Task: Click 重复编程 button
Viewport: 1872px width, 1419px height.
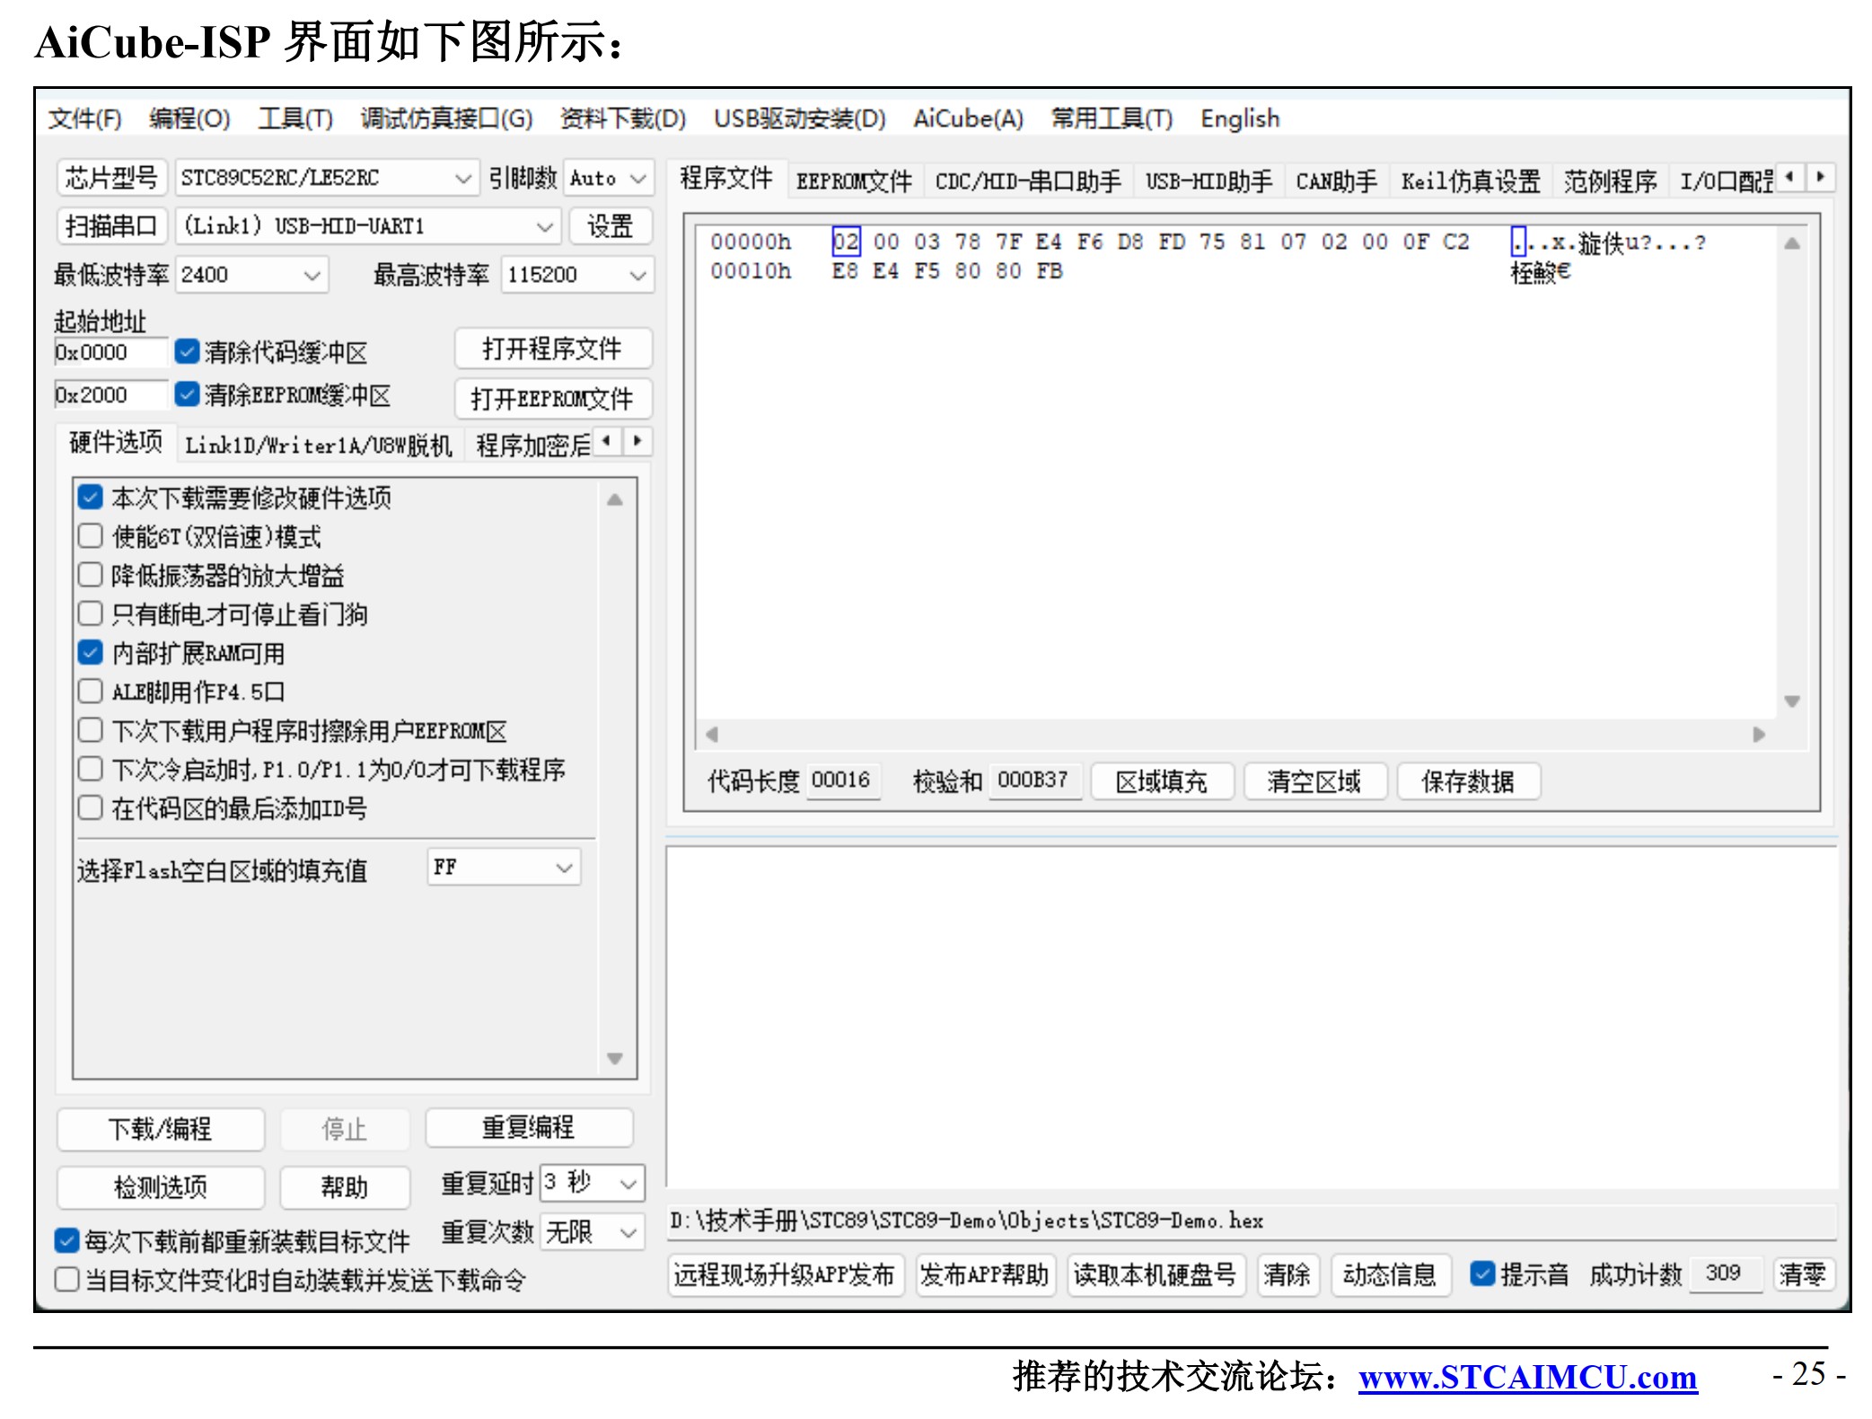Action: click(529, 1128)
